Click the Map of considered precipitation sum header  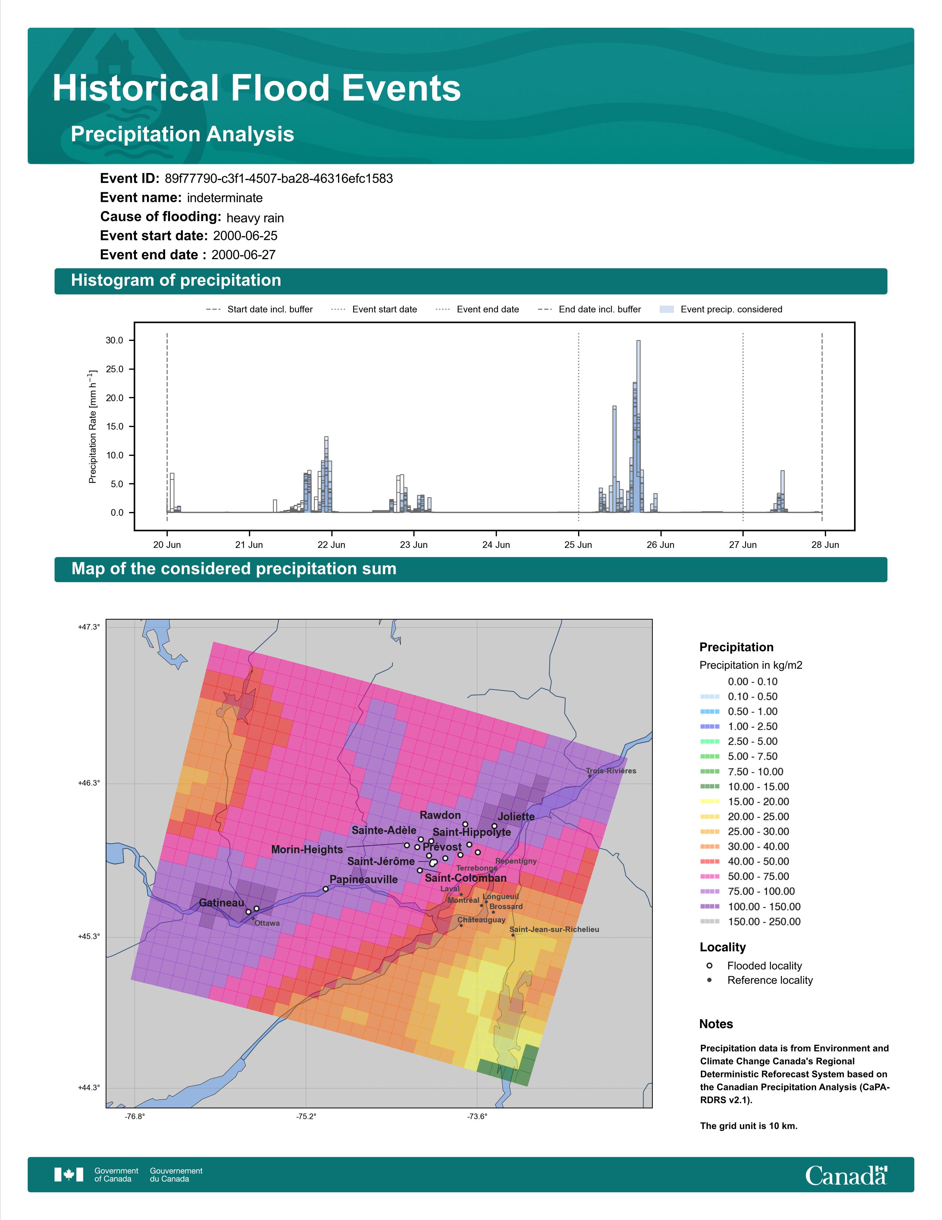[234, 569]
